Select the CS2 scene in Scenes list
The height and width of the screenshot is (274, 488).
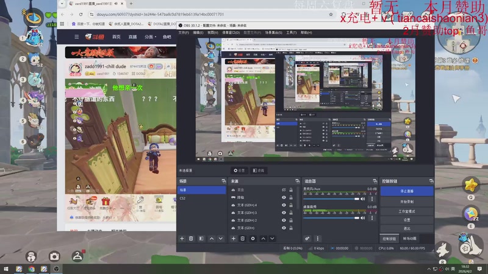[x=202, y=198]
